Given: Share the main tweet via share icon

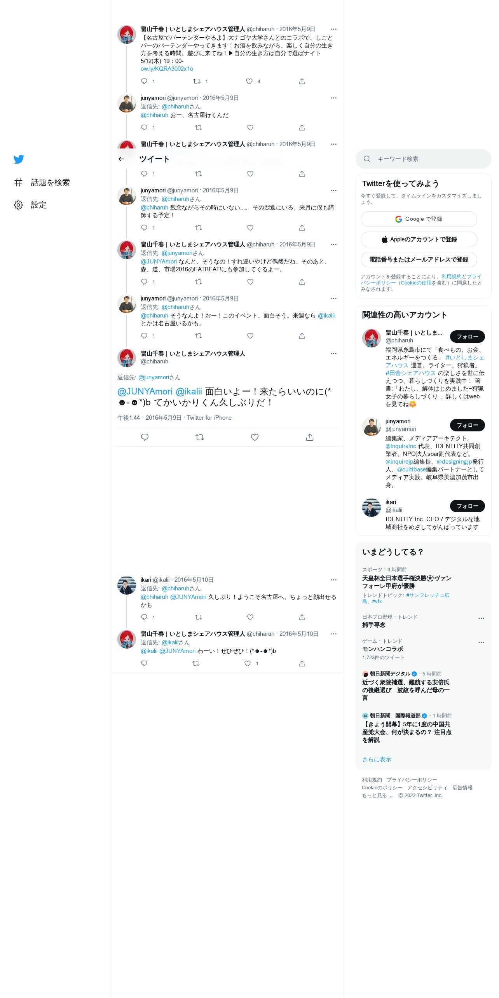Looking at the screenshot, I should click(x=310, y=437).
